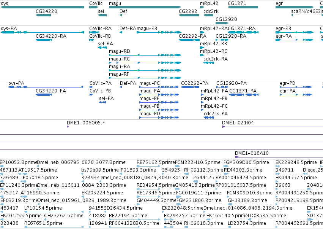This screenshot has width=323, height=229.
Task: Select the SD26434.5prime EST label
Action: pos(123,208)
